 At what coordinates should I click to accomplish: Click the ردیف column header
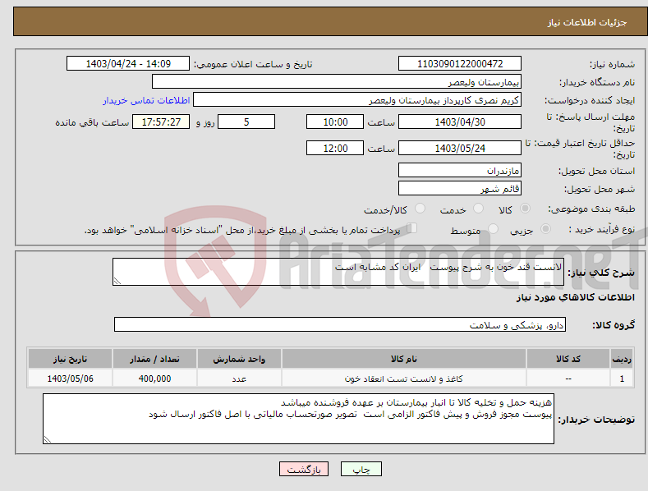click(622, 359)
